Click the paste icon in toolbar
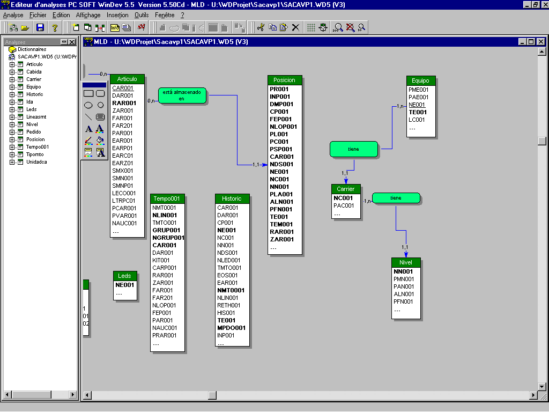The width and height of the screenshot is (549, 412). [284, 27]
